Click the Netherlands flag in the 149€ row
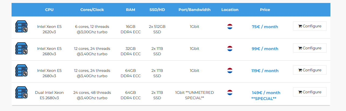This screenshot has height=111, width=346. pyautogui.click(x=230, y=93)
